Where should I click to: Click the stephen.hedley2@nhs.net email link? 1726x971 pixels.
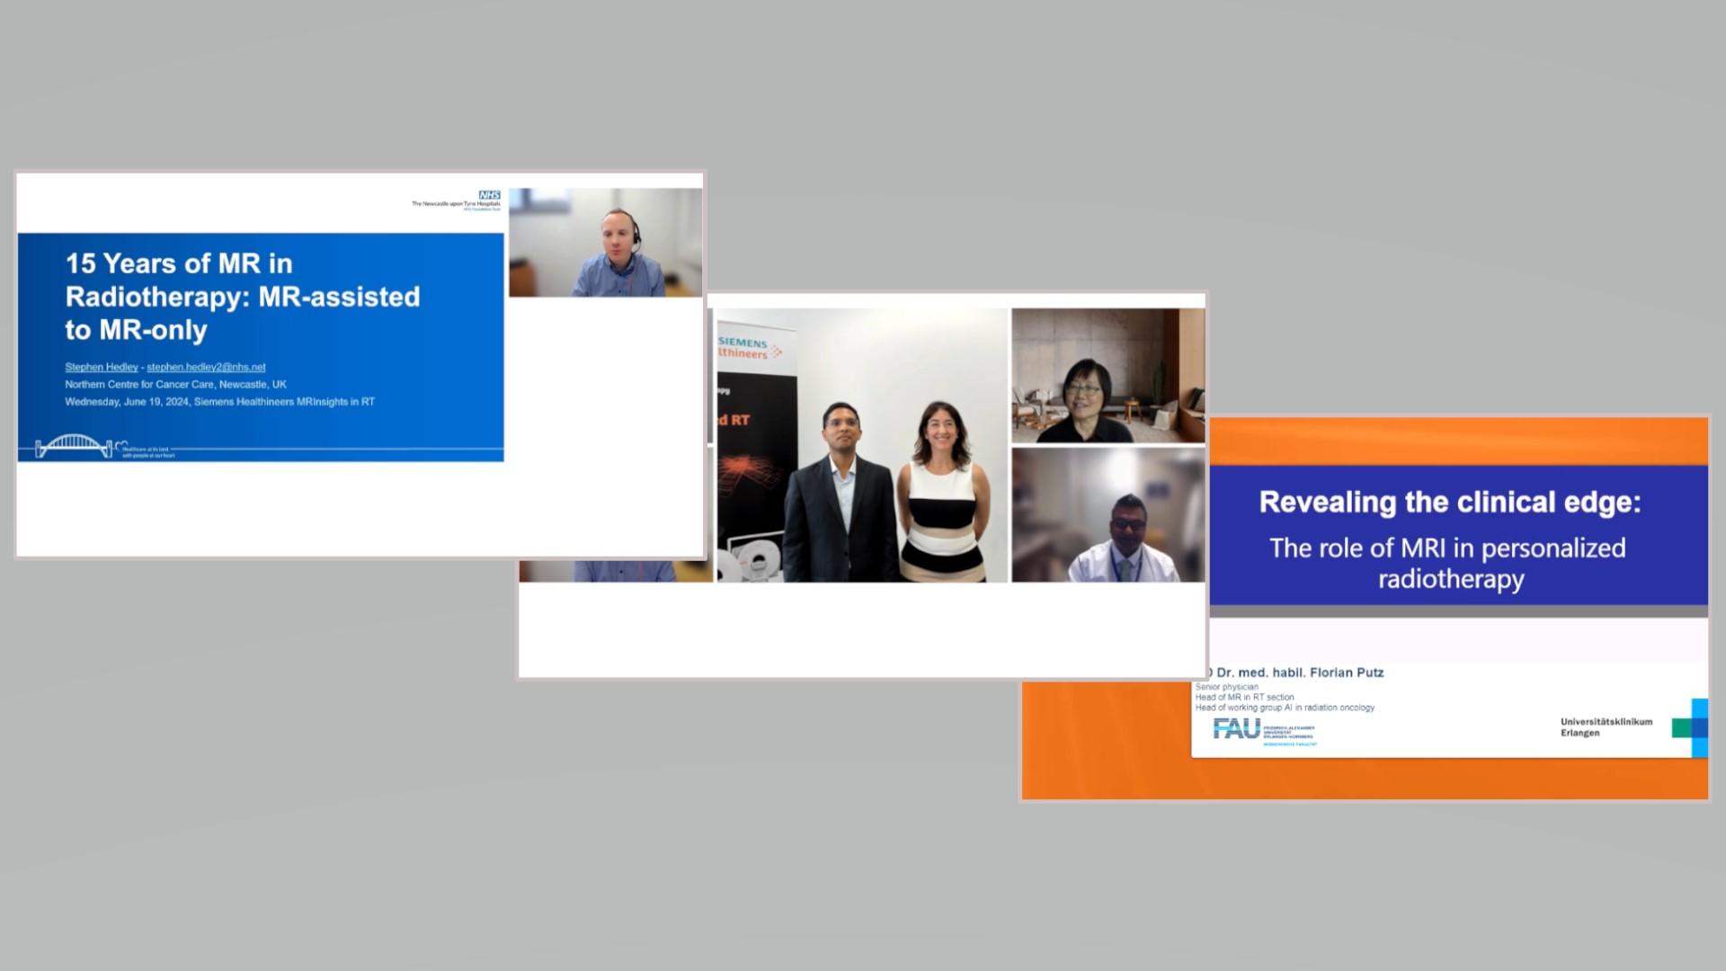[x=206, y=367]
